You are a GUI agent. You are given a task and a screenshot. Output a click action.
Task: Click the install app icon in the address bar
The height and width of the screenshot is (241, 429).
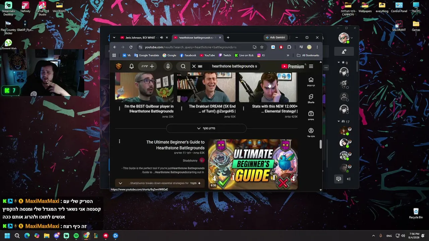coord(255,47)
